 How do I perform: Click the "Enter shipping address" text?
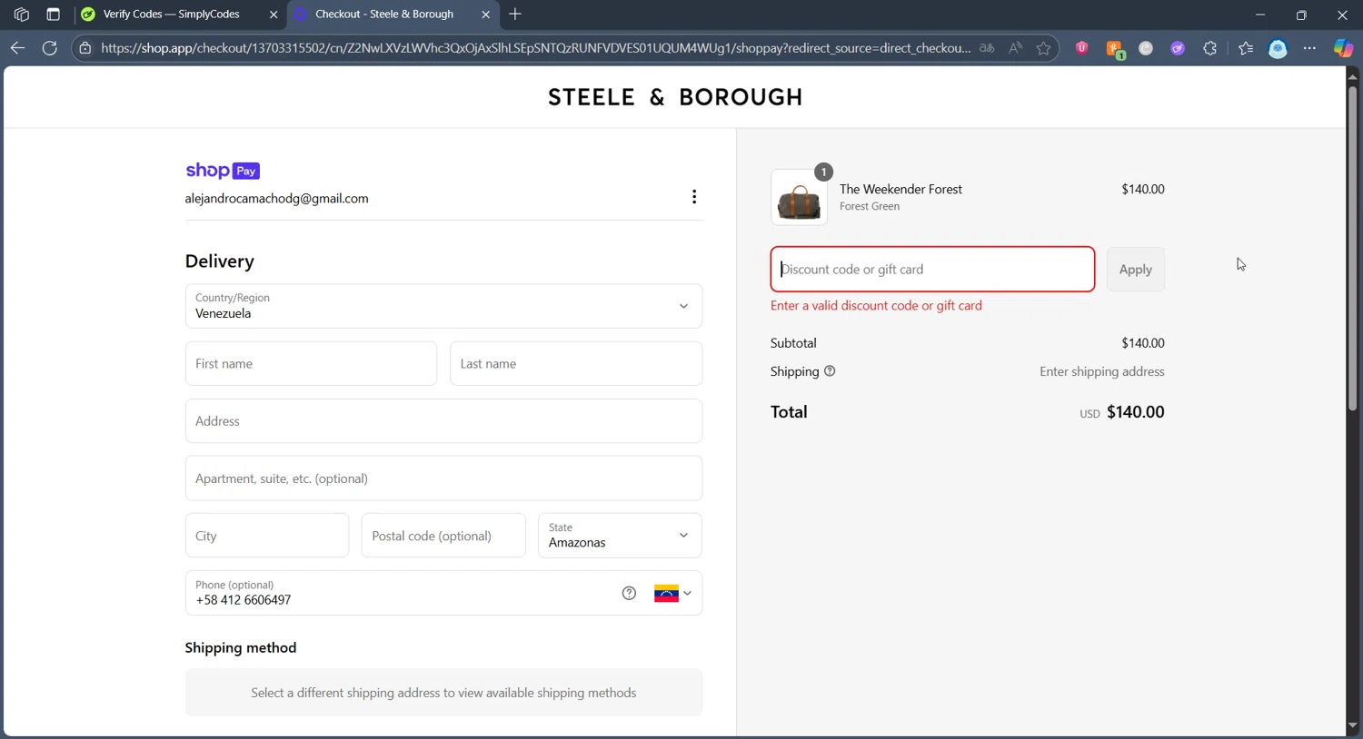[1102, 371]
